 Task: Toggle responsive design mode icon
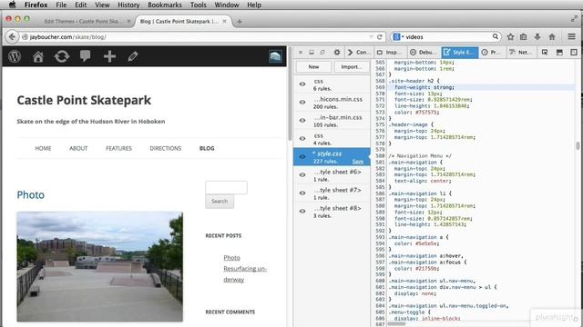coord(574,53)
